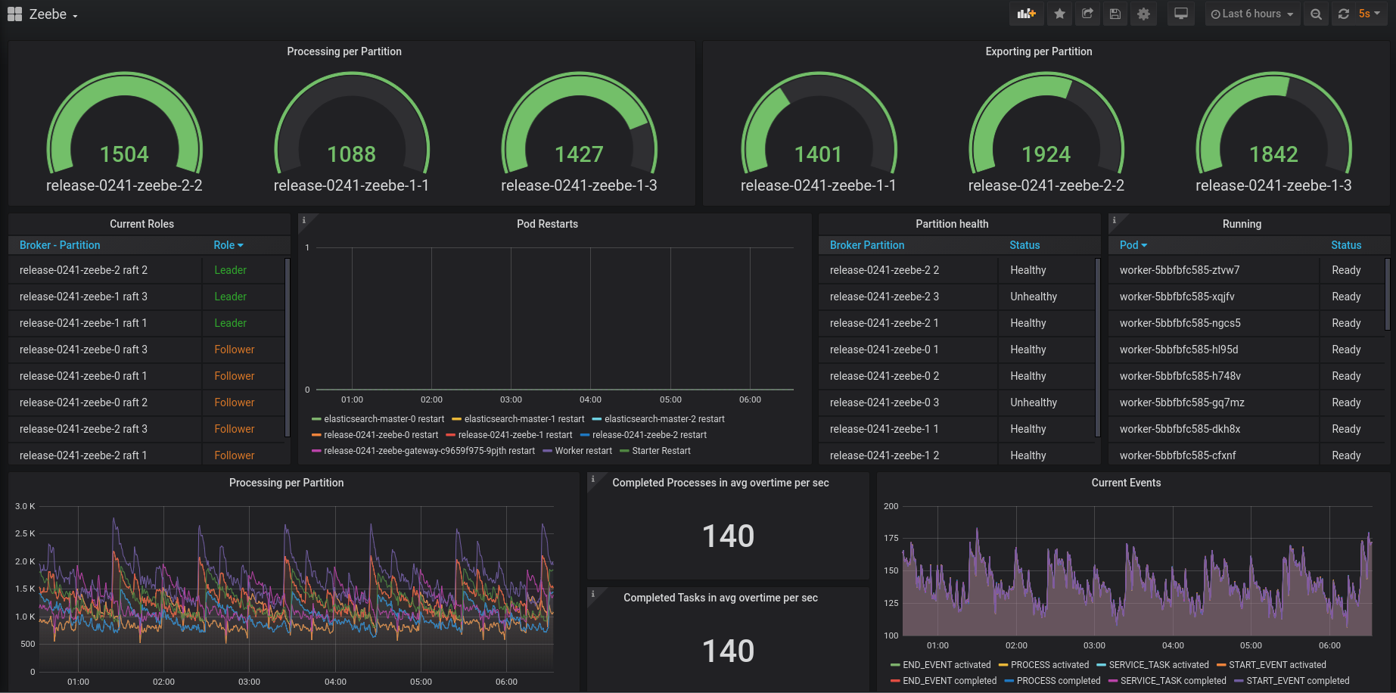Open Current Roles panel title menu

tap(141, 224)
